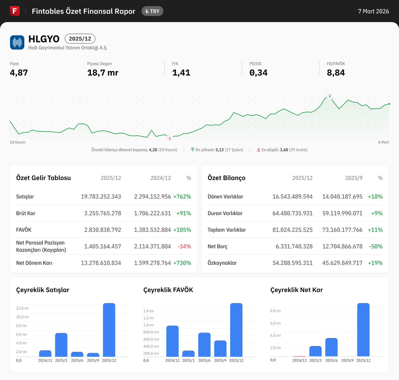Switch to the Özet Gelir Tablosu section header
This screenshot has width=399, height=380.
pyautogui.click(x=43, y=178)
